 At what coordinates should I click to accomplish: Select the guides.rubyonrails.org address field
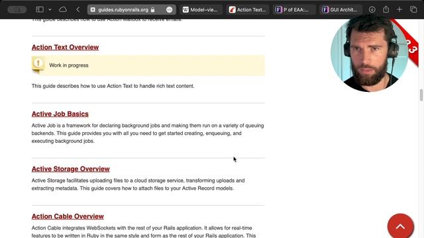pos(132,10)
